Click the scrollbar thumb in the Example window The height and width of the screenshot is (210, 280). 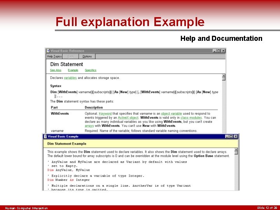click(236, 153)
